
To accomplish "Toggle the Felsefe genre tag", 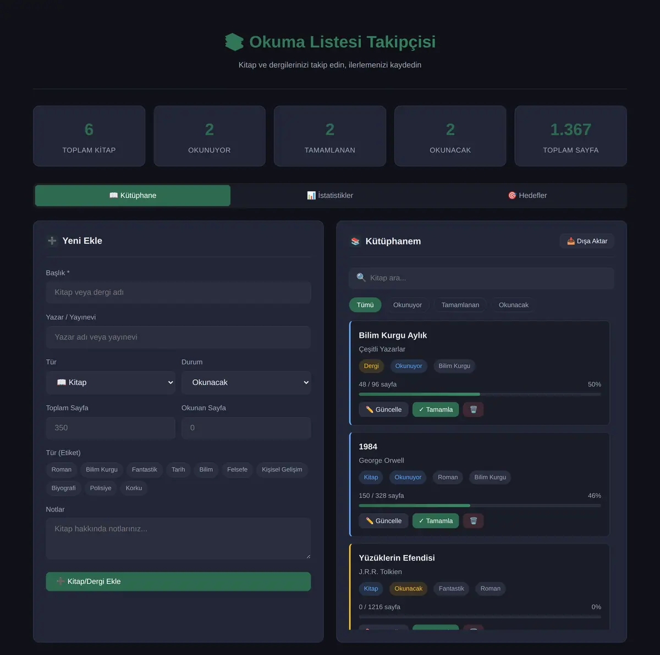I will click(237, 470).
